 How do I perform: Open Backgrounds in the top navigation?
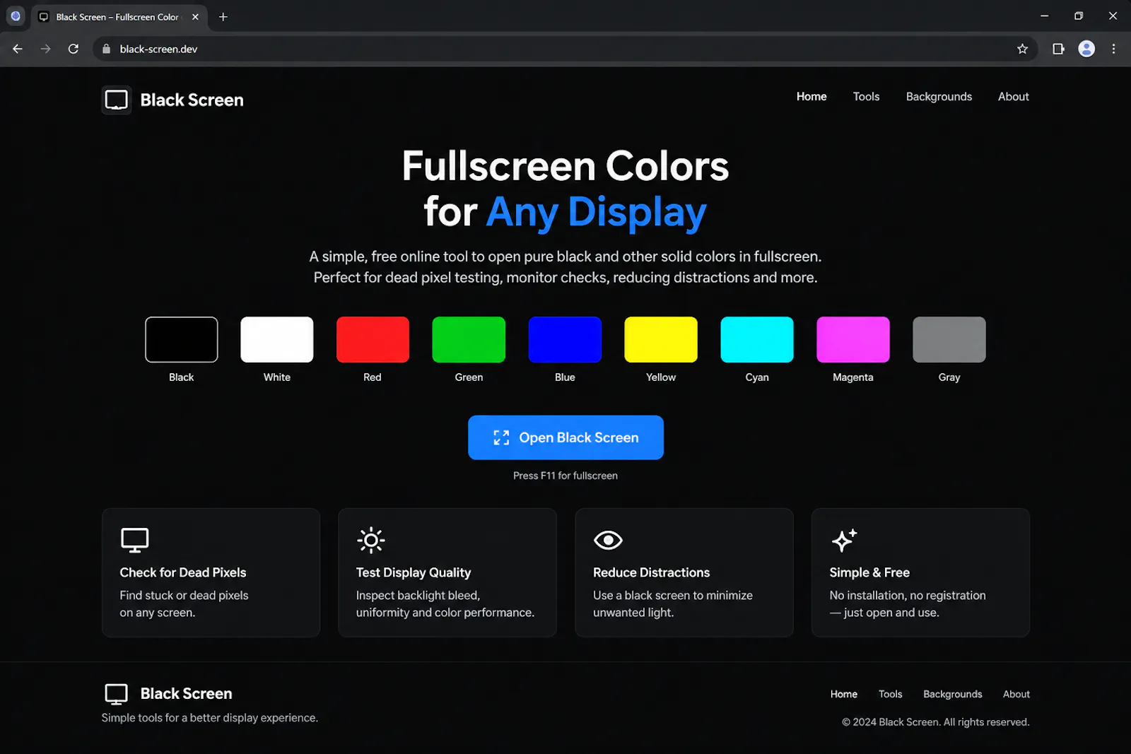939,97
